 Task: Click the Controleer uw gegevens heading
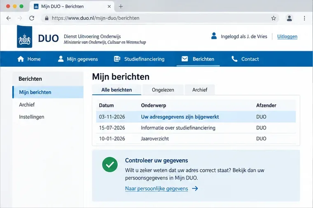tap(156, 161)
